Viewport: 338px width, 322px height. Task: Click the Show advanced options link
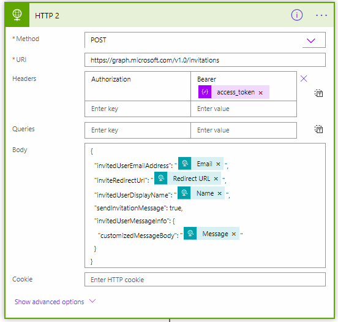point(49,302)
